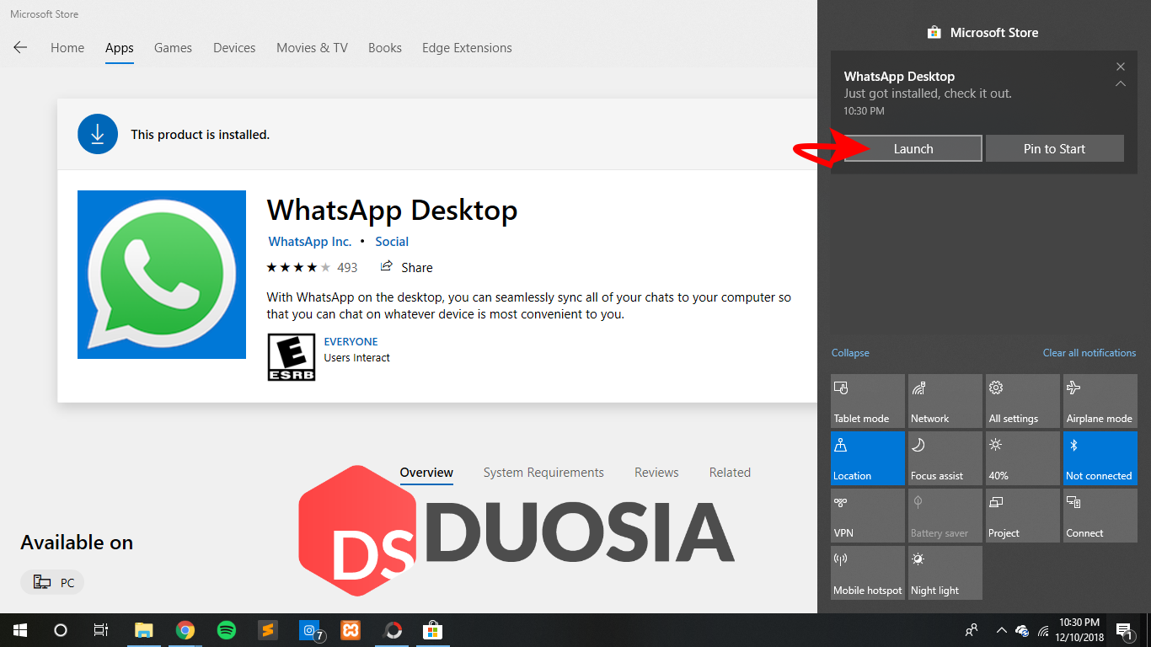This screenshot has height=647, width=1151.
Task: Click the ESRB rating badge
Action: (x=292, y=357)
